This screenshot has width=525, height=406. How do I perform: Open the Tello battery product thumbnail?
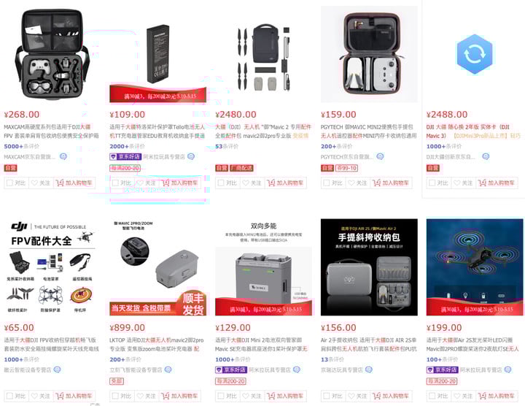pyautogui.click(x=157, y=54)
